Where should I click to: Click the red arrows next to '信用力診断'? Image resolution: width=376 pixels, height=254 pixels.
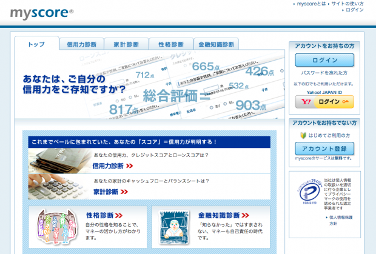click(130, 166)
